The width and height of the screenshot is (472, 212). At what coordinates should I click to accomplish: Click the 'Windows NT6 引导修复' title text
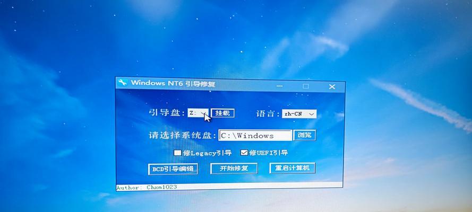click(173, 83)
